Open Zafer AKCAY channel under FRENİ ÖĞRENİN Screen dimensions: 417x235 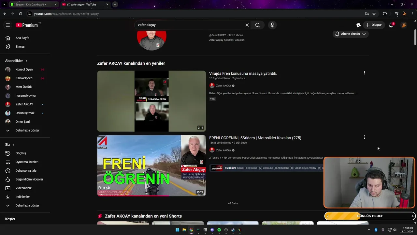tap(223, 150)
